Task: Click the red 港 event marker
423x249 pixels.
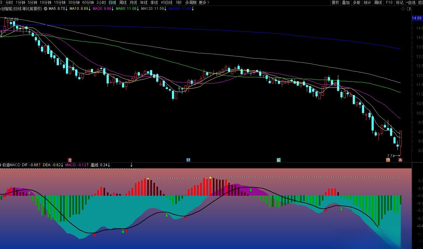Action: [70, 160]
